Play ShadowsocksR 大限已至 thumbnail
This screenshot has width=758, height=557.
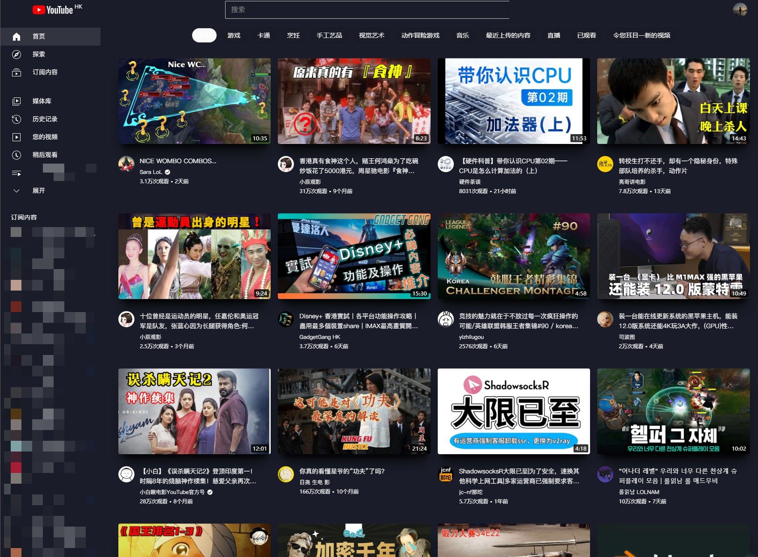pyautogui.click(x=514, y=411)
